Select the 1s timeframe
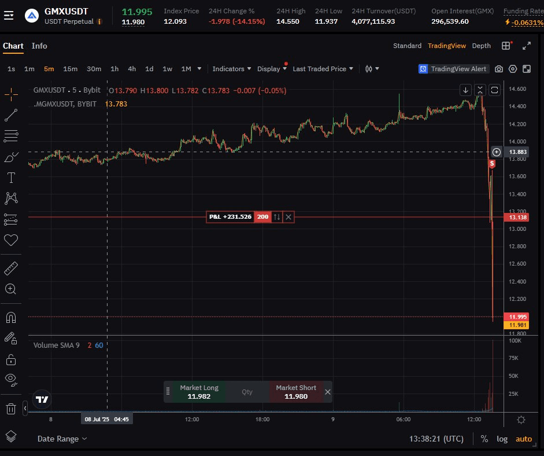This screenshot has width=544, height=456. click(11, 69)
